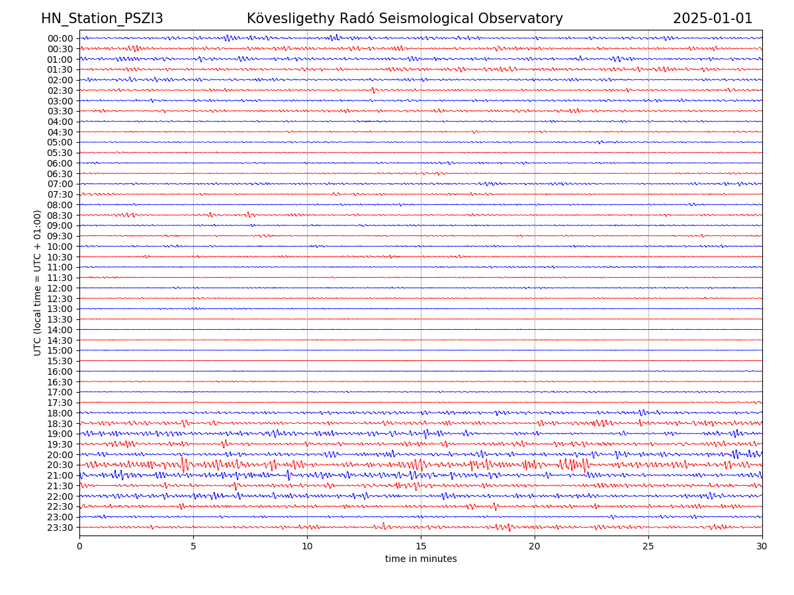
Task: Click the 23:30 row time label
Action: 60,528
